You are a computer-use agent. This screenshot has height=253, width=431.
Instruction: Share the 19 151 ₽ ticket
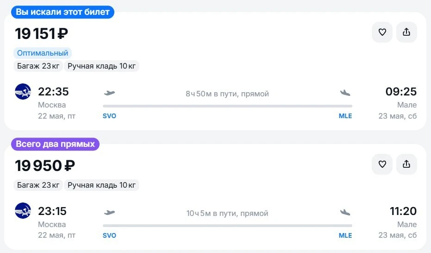[406, 32]
